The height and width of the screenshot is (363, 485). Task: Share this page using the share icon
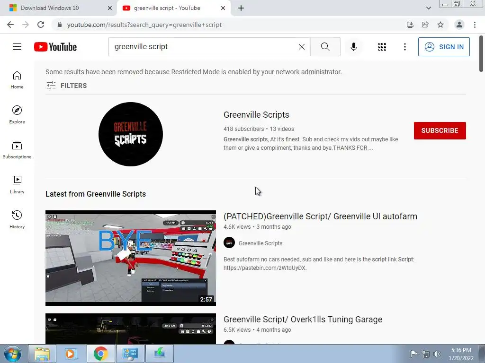pos(425,25)
